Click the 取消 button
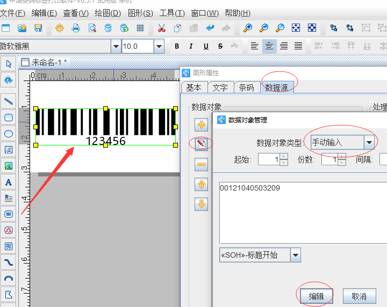The height and width of the screenshot is (307, 387). click(x=360, y=296)
